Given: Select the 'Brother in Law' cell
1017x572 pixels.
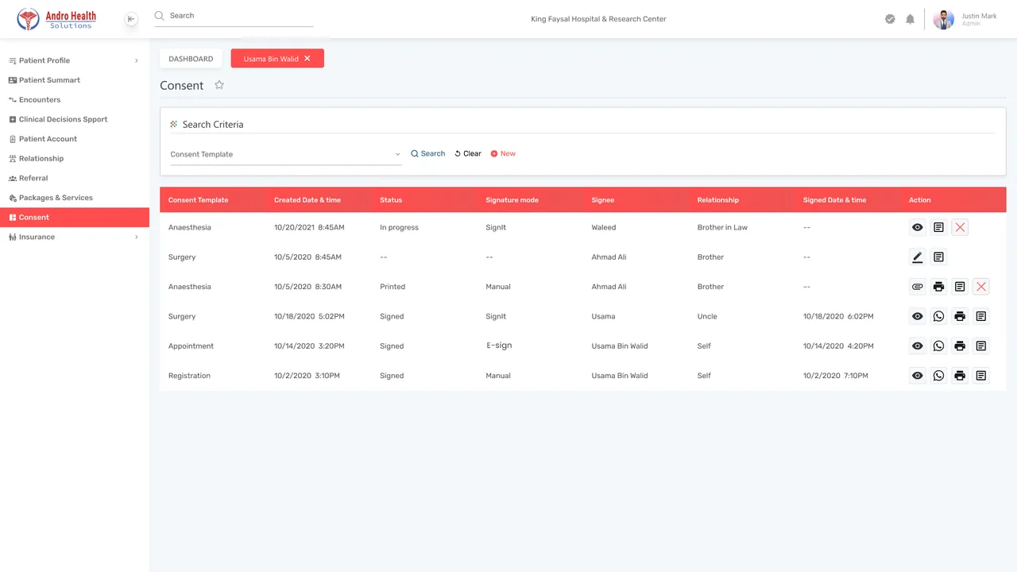Looking at the screenshot, I should (x=722, y=227).
